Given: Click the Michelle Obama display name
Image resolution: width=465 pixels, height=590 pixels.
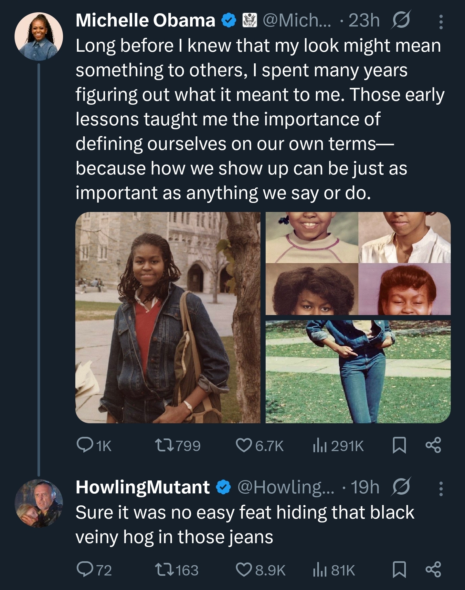Looking at the screenshot, I should tap(145, 21).
